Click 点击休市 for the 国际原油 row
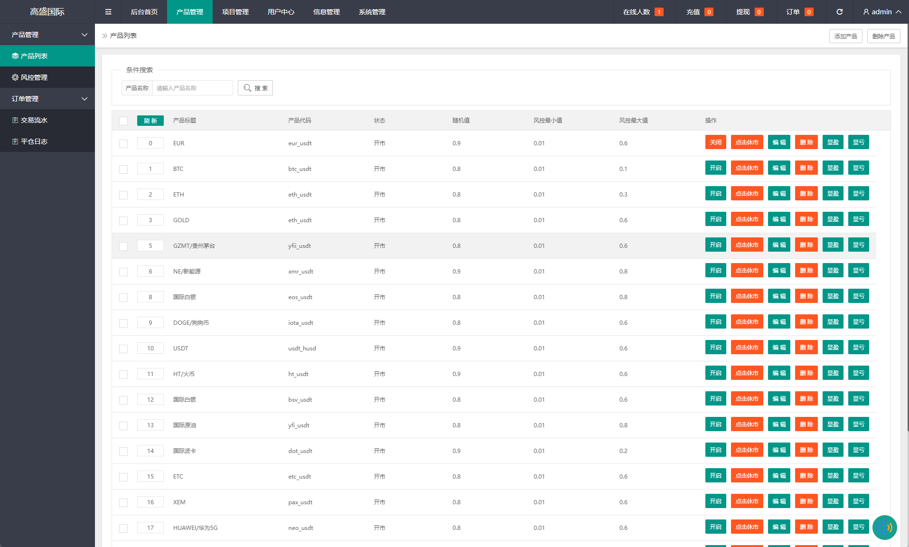 point(747,424)
